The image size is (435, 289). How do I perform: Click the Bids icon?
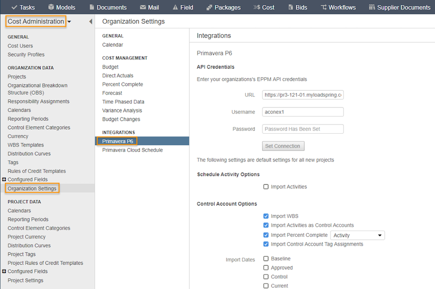click(291, 7)
